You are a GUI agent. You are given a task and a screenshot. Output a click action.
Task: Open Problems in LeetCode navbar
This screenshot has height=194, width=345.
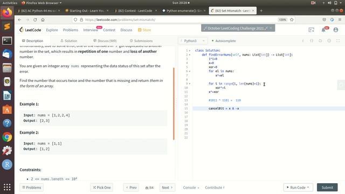tap(71, 30)
